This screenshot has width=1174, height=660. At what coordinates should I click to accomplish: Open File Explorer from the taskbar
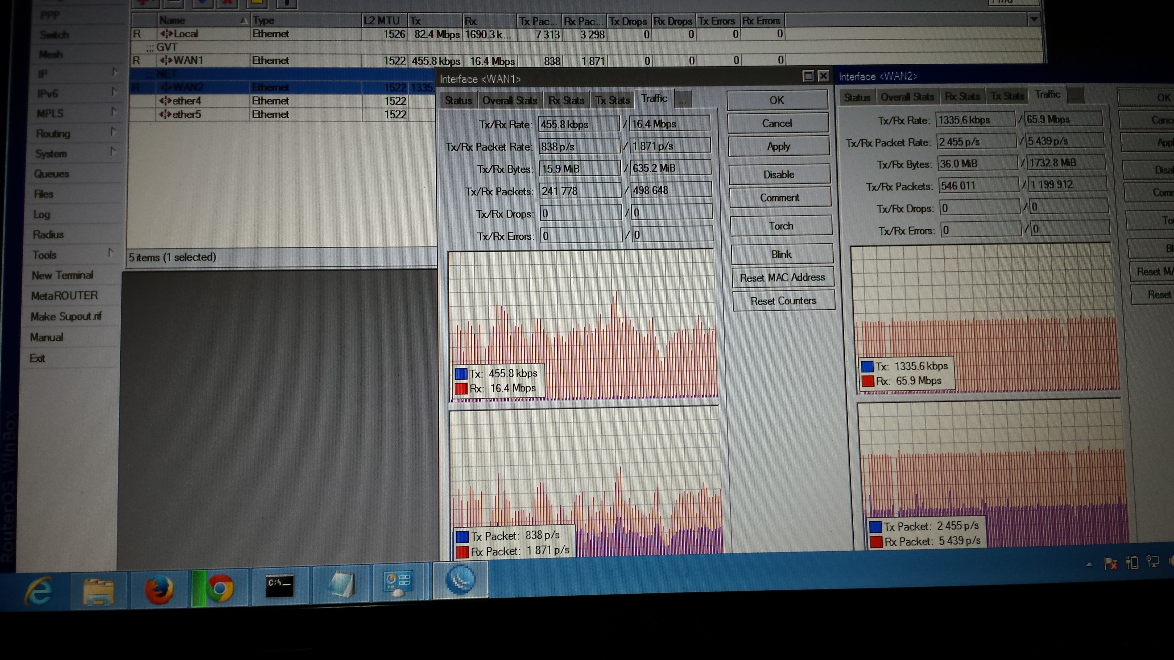tap(99, 591)
